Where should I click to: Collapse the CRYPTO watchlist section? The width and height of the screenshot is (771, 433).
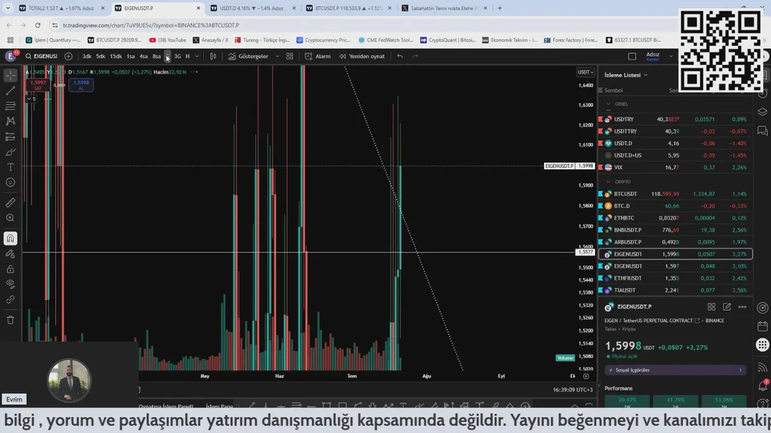(x=608, y=182)
